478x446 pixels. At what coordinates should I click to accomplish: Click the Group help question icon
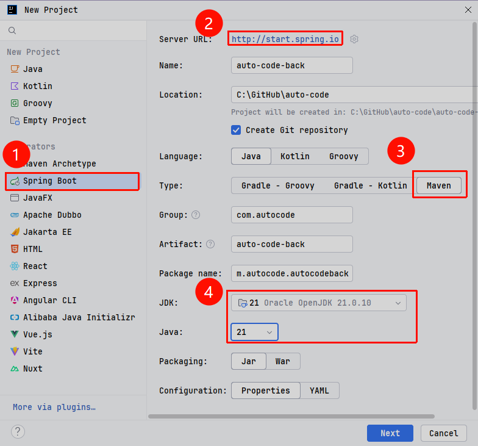(196, 215)
